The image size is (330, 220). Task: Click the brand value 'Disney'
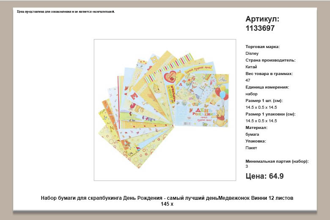[x=252, y=53]
